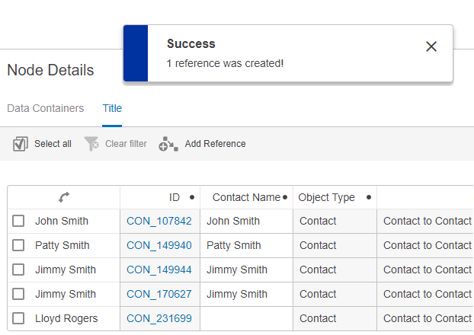Viewport: 474px width, 335px height.
Task: Click the Select all checkmark icon
Action: 21,143
